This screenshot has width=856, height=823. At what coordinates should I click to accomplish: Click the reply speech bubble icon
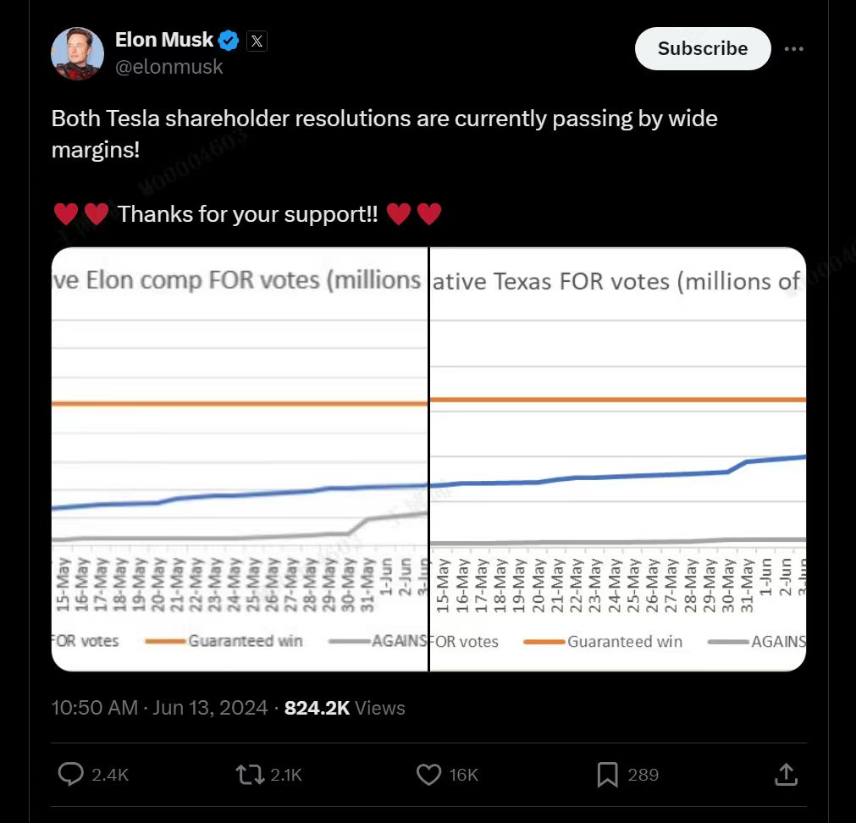coord(70,774)
